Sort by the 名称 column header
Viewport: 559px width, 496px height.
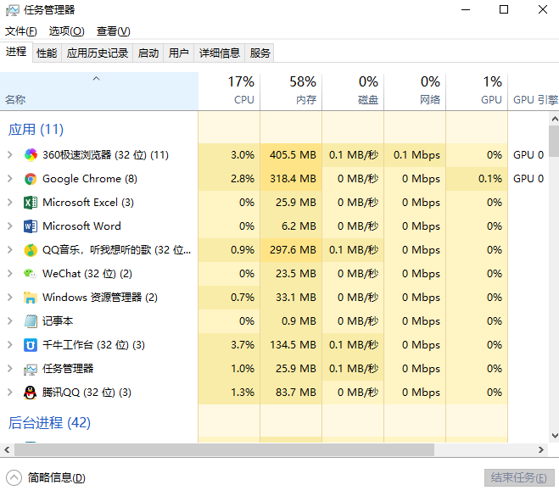click(x=99, y=92)
